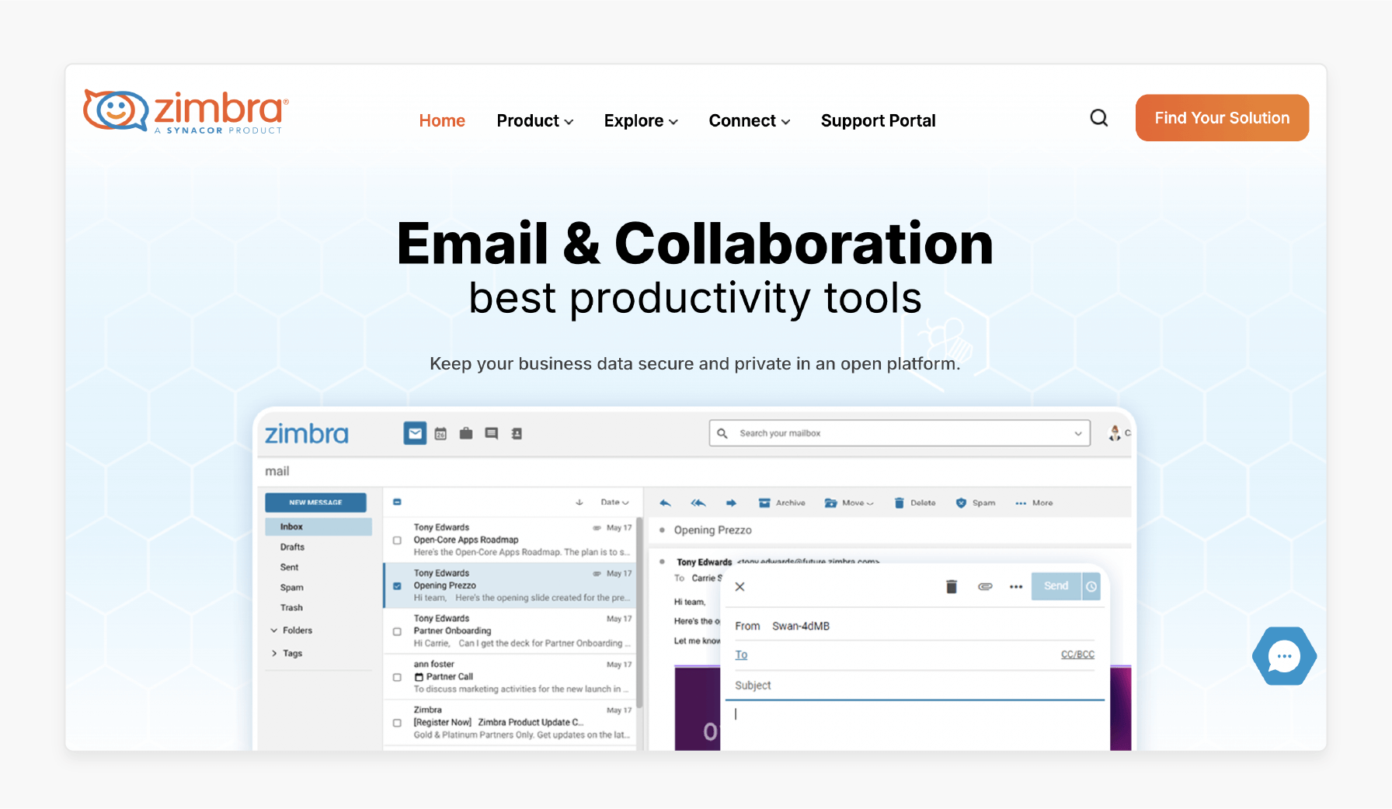1392x809 pixels.
Task: Click the message list scrollbar
Action: 639,612
